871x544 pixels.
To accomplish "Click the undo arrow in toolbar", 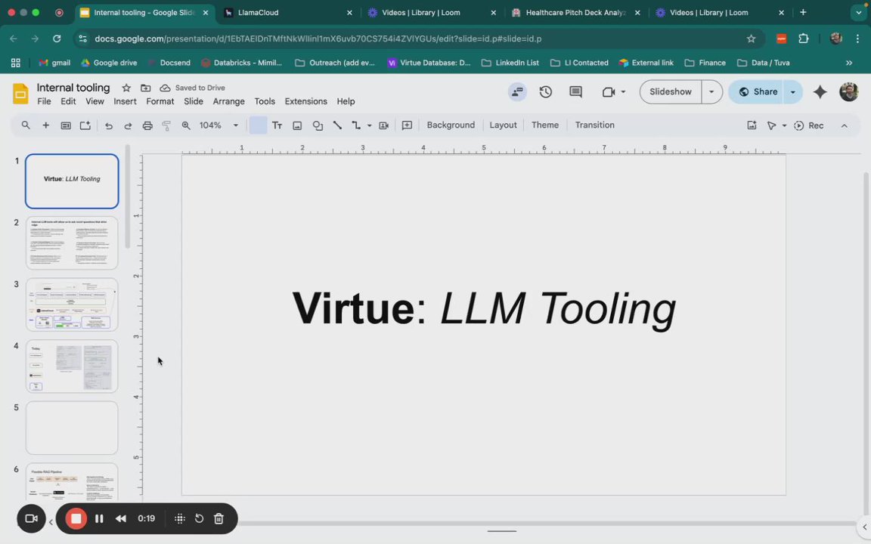I will click(x=108, y=125).
